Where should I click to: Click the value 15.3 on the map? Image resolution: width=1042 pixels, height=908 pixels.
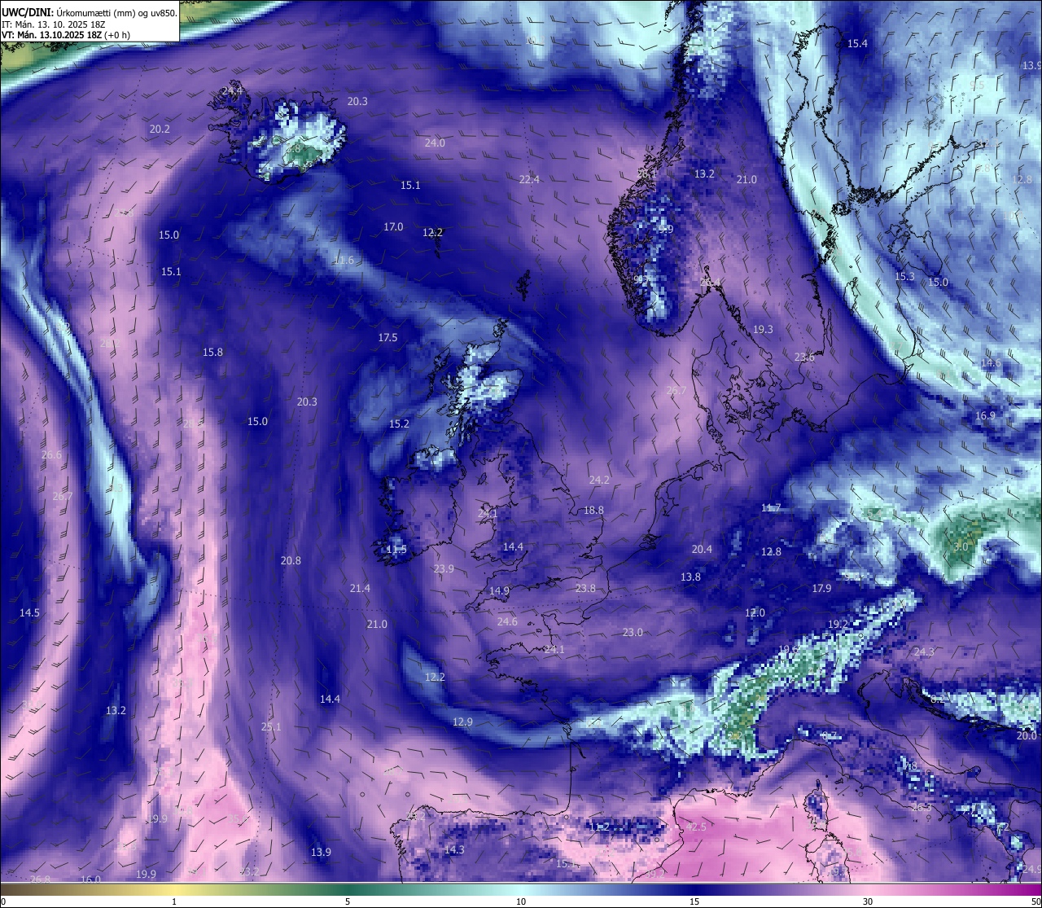tap(904, 277)
